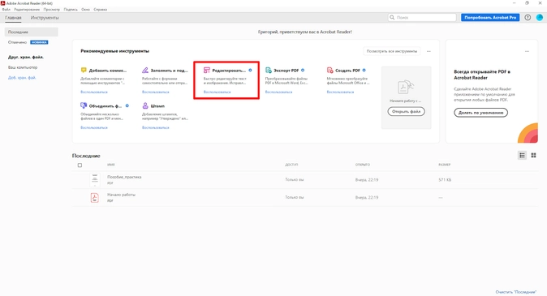This screenshot has height=296, width=547.
Task: Click Воспользоваться under Штамп
Action: [x=155, y=127]
